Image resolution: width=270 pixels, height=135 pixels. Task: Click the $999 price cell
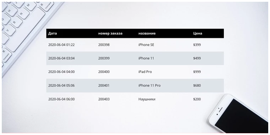coord(197,72)
